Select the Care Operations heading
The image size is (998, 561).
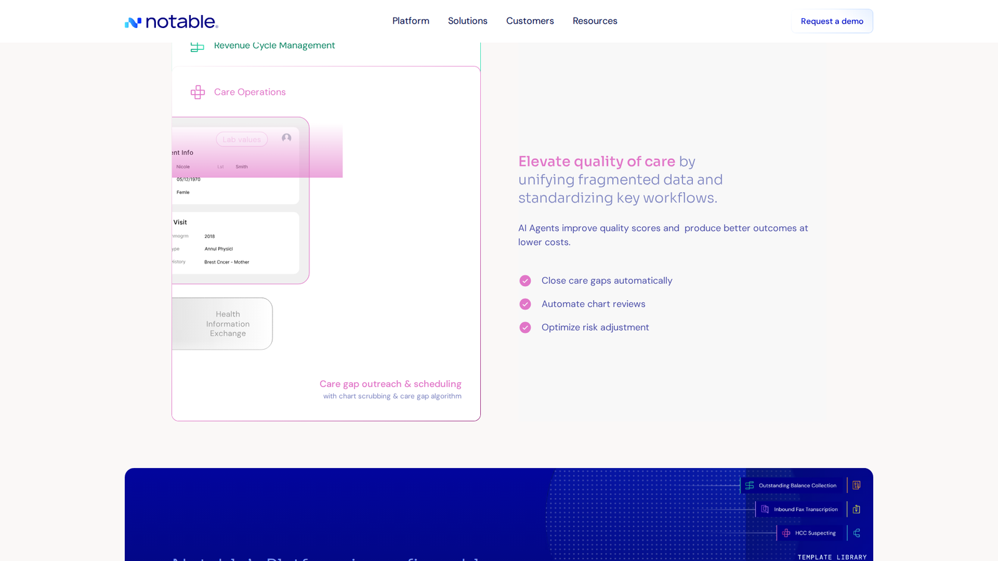249,92
